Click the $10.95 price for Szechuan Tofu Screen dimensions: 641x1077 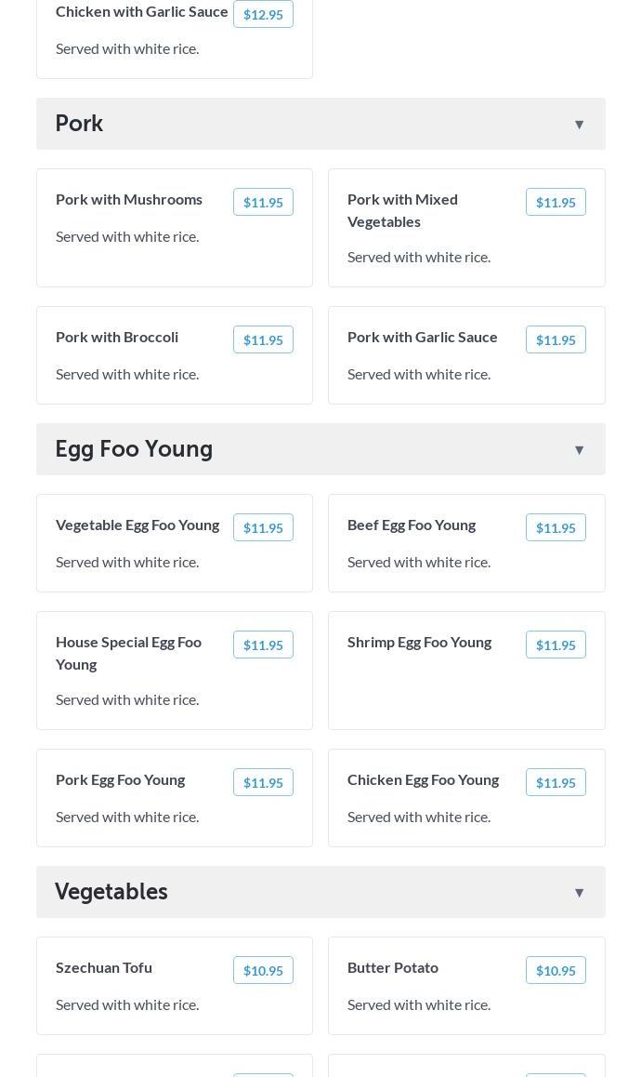[263, 971]
